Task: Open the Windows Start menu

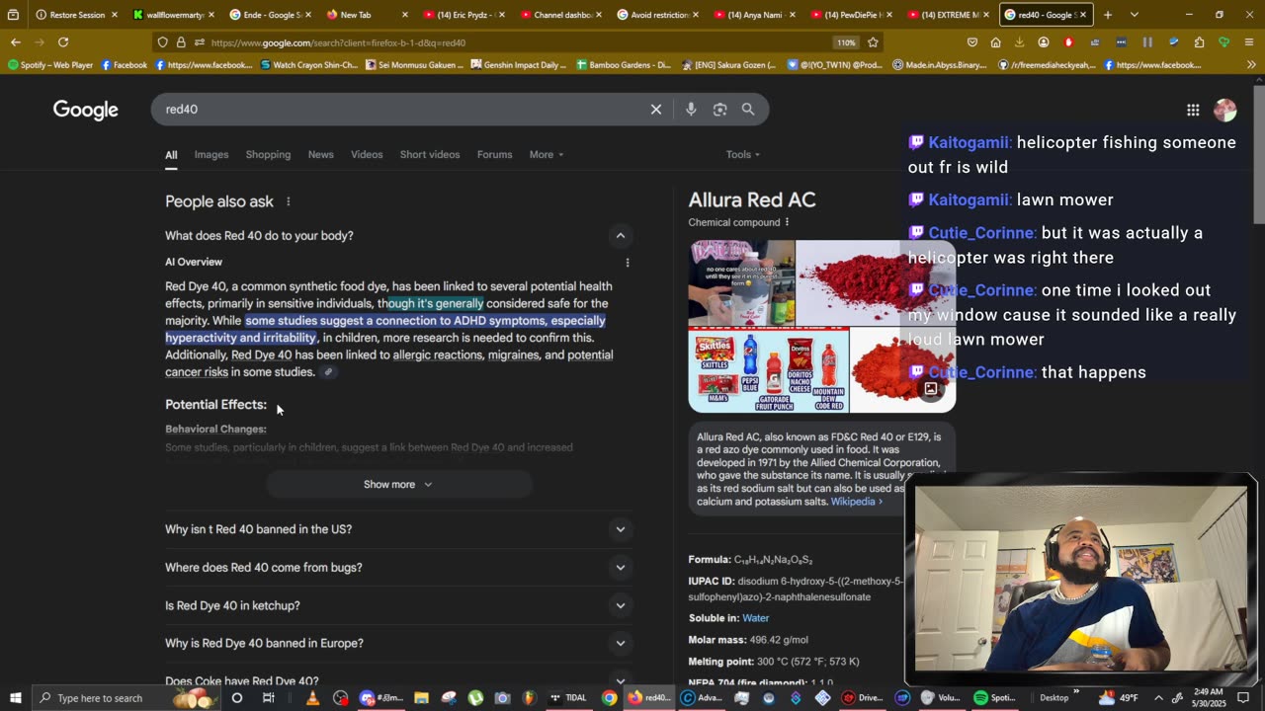Action: pos(16,698)
